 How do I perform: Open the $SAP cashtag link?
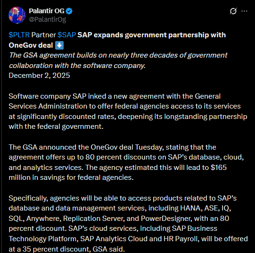[x=66, y=35]
